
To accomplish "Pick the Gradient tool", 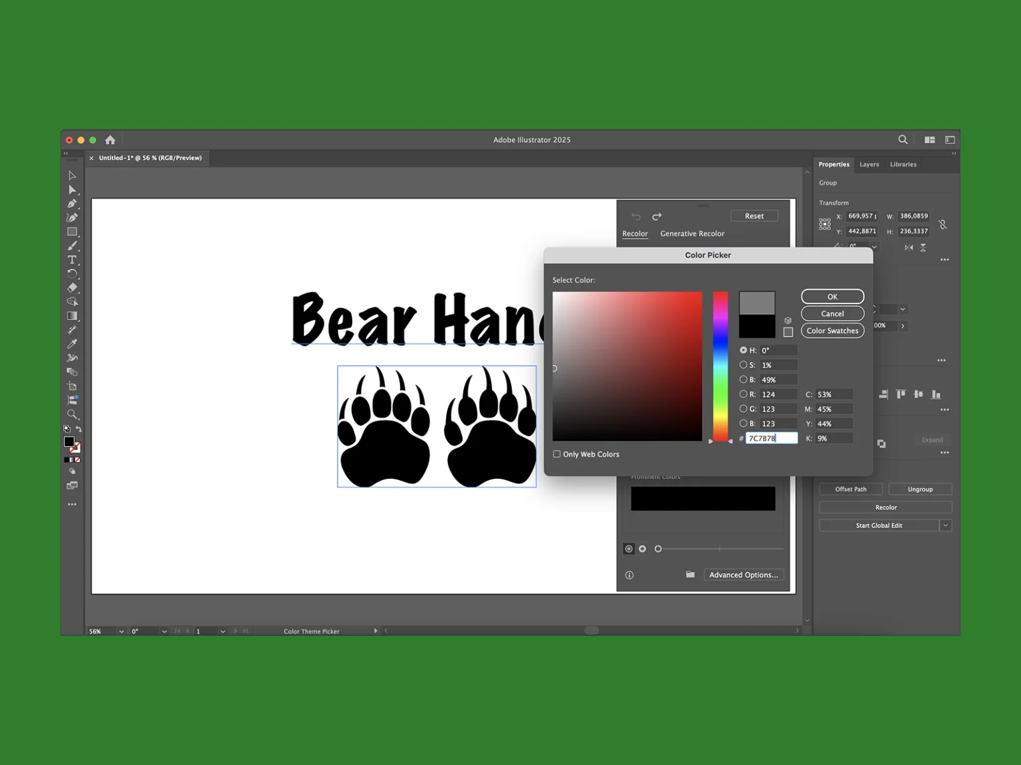I will [x=73, y=316].
